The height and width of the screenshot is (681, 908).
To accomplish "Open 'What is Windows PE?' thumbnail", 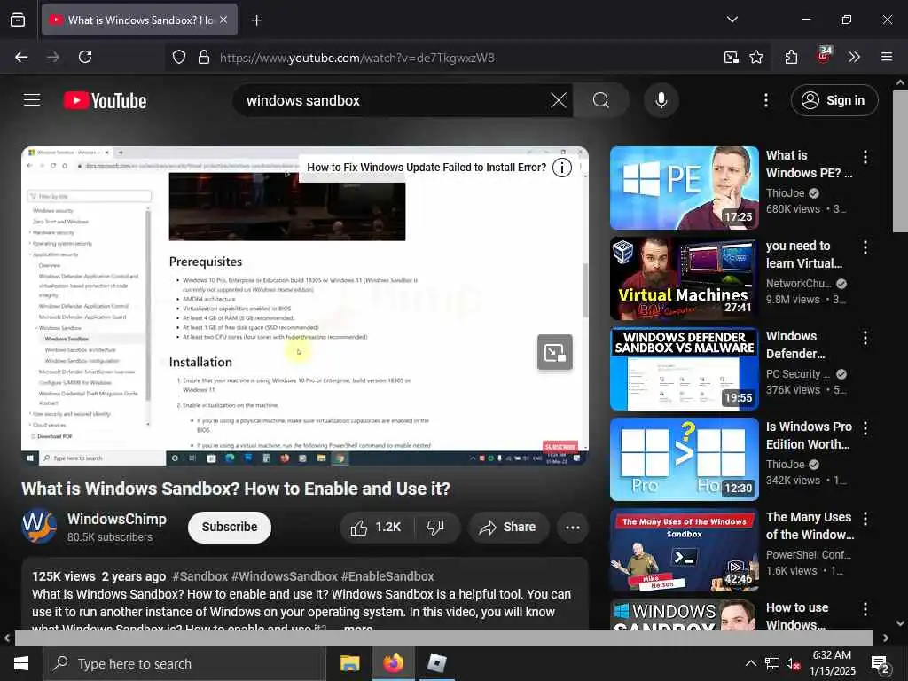I will (684, 188).
